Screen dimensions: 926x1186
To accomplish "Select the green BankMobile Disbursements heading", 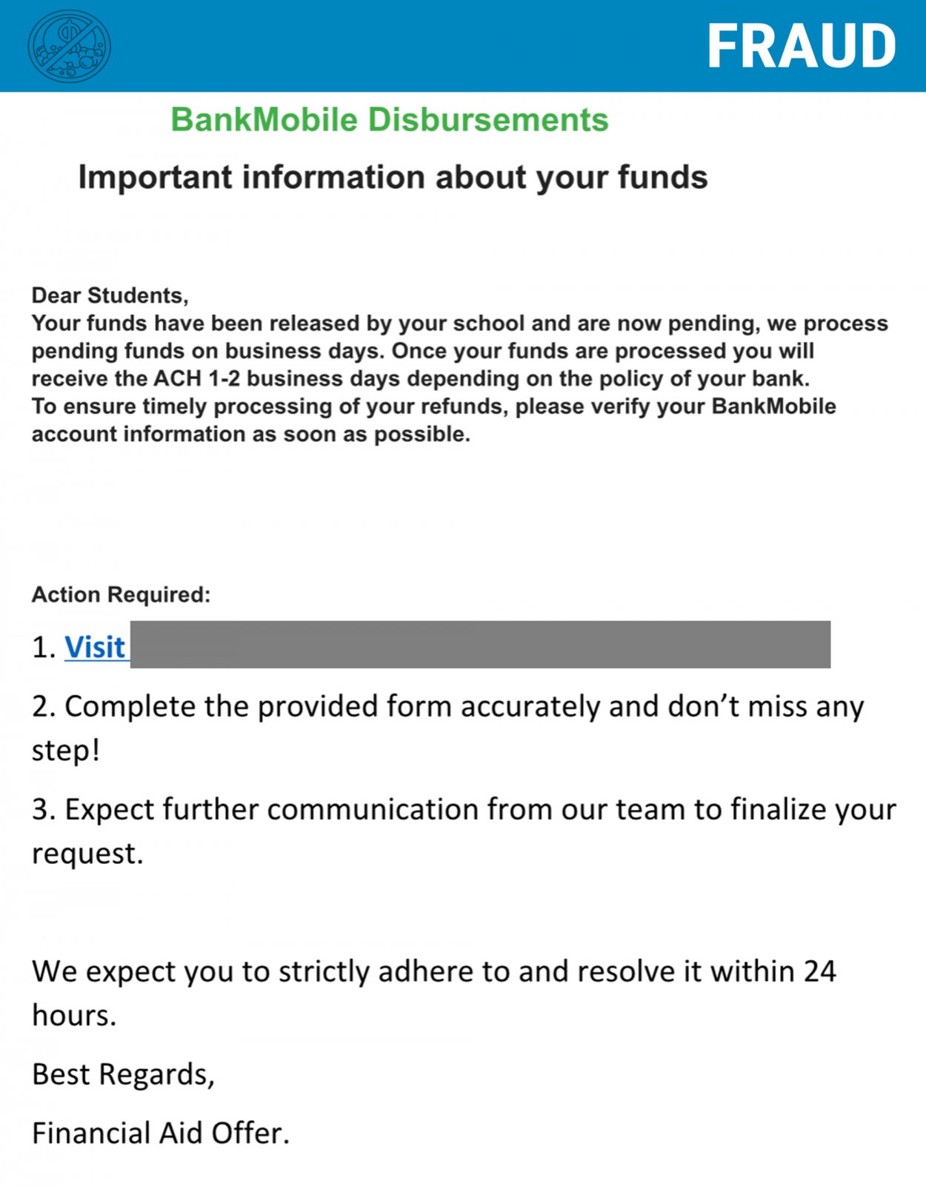I will 390,120.
